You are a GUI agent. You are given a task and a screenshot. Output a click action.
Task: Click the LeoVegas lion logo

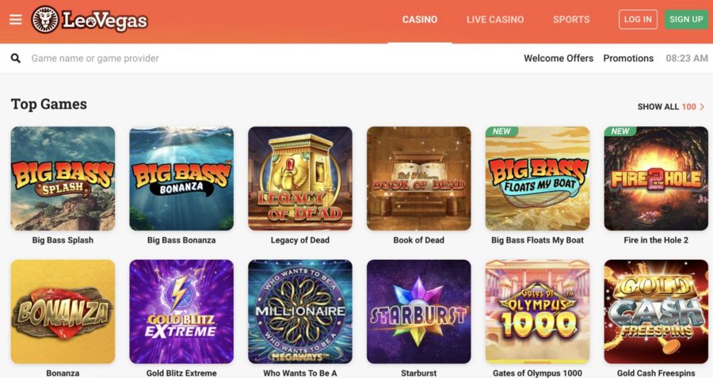[45, 20]
